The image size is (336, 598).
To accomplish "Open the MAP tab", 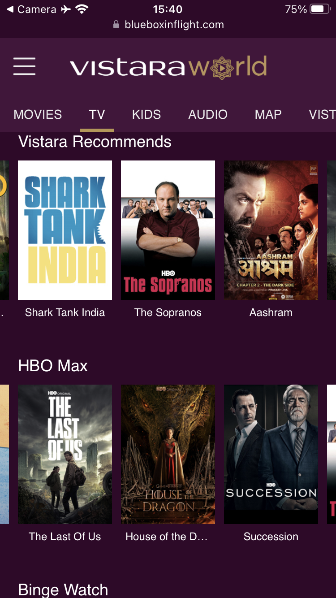I will click(268, 114).
